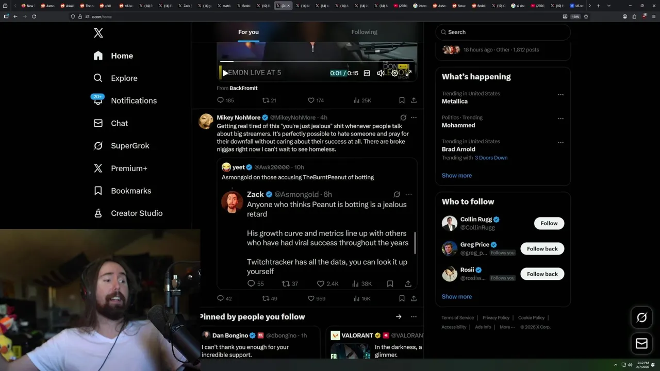Open Notifications with 20+ badge
The height and width of the screenshot is (371, 660).
(125, 100)
